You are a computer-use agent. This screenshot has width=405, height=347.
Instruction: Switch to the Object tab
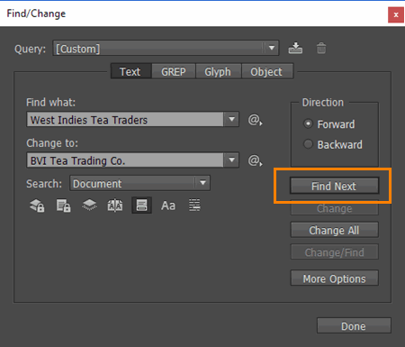tap(267, 71)
